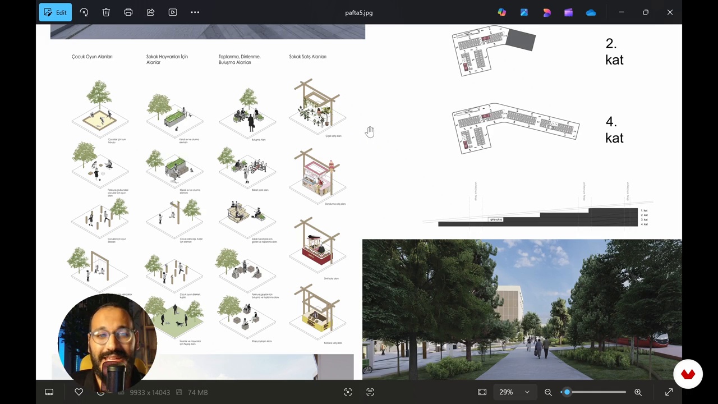The width and height of the screenshot is (718, 404).
Task: Click the 'Toplanma, Dinlenme, Buluşma Alanları' heading
Action: [x=240, y=59]
